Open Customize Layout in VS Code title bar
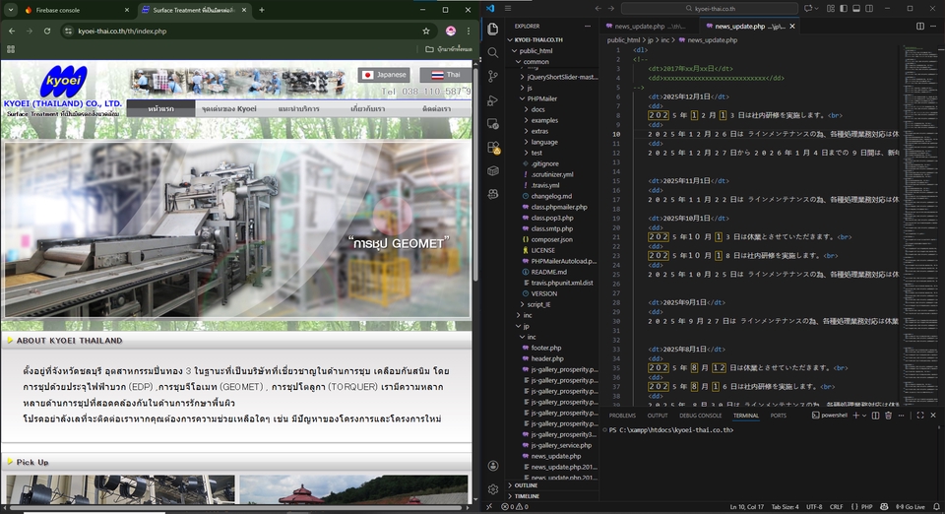 (x=831, y=9)
